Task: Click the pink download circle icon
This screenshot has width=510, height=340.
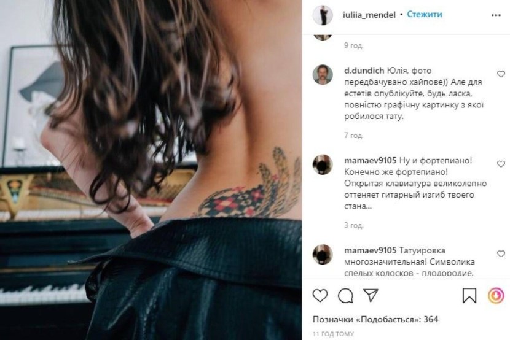Action: (x=496, y=296)
